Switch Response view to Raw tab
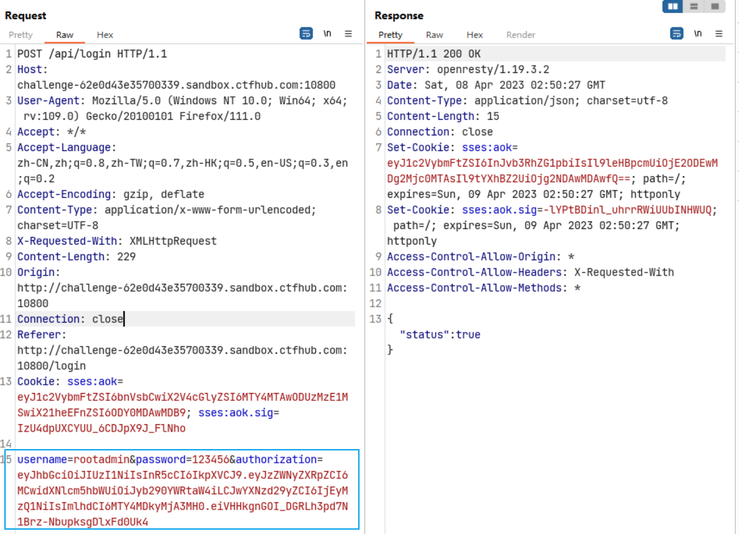Screen dimensions: 739x534 coord(434,35)
